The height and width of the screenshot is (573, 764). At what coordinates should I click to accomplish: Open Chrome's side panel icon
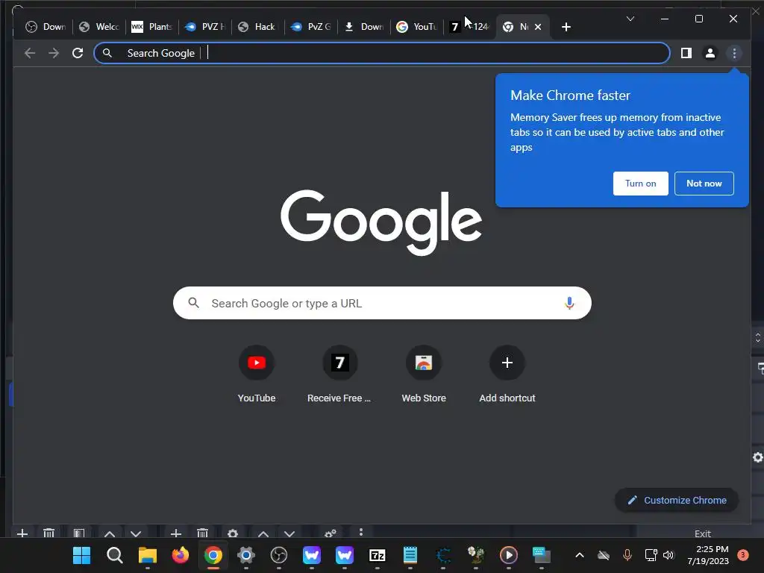(x=686, y=53)
